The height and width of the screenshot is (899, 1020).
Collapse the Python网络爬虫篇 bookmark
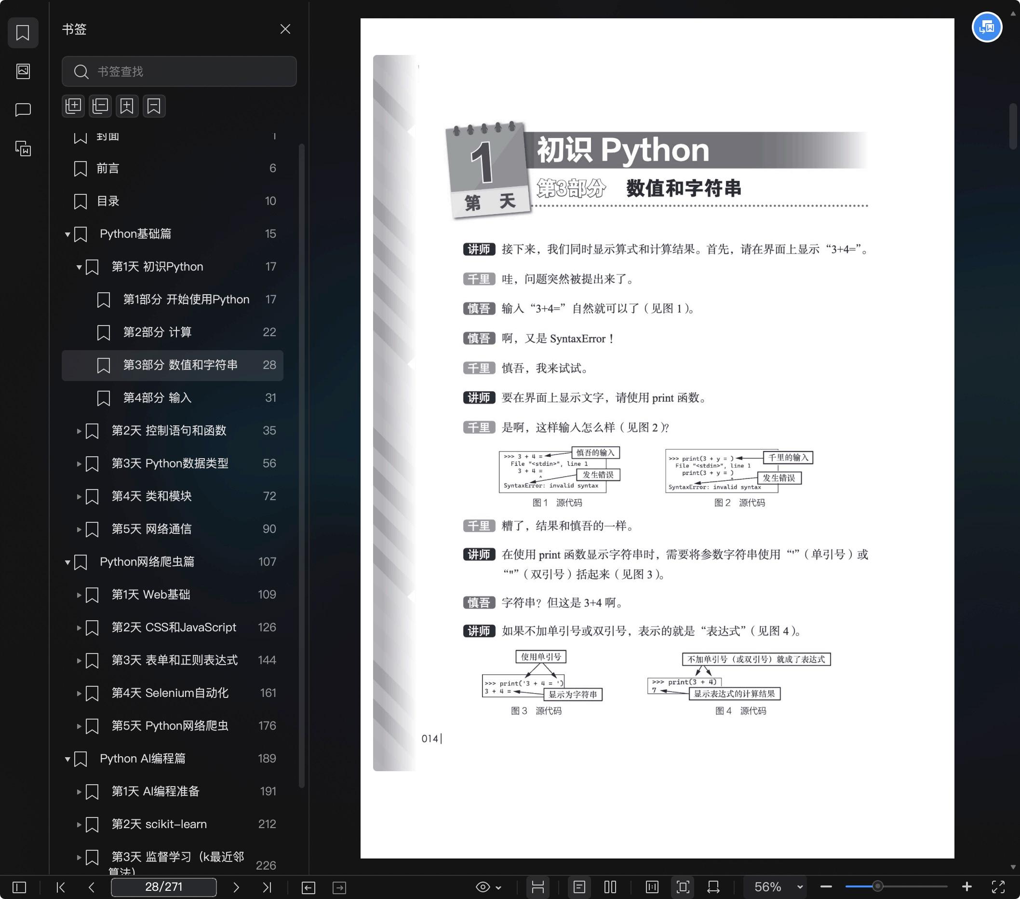pyautogui.click(x=67, y=562)
